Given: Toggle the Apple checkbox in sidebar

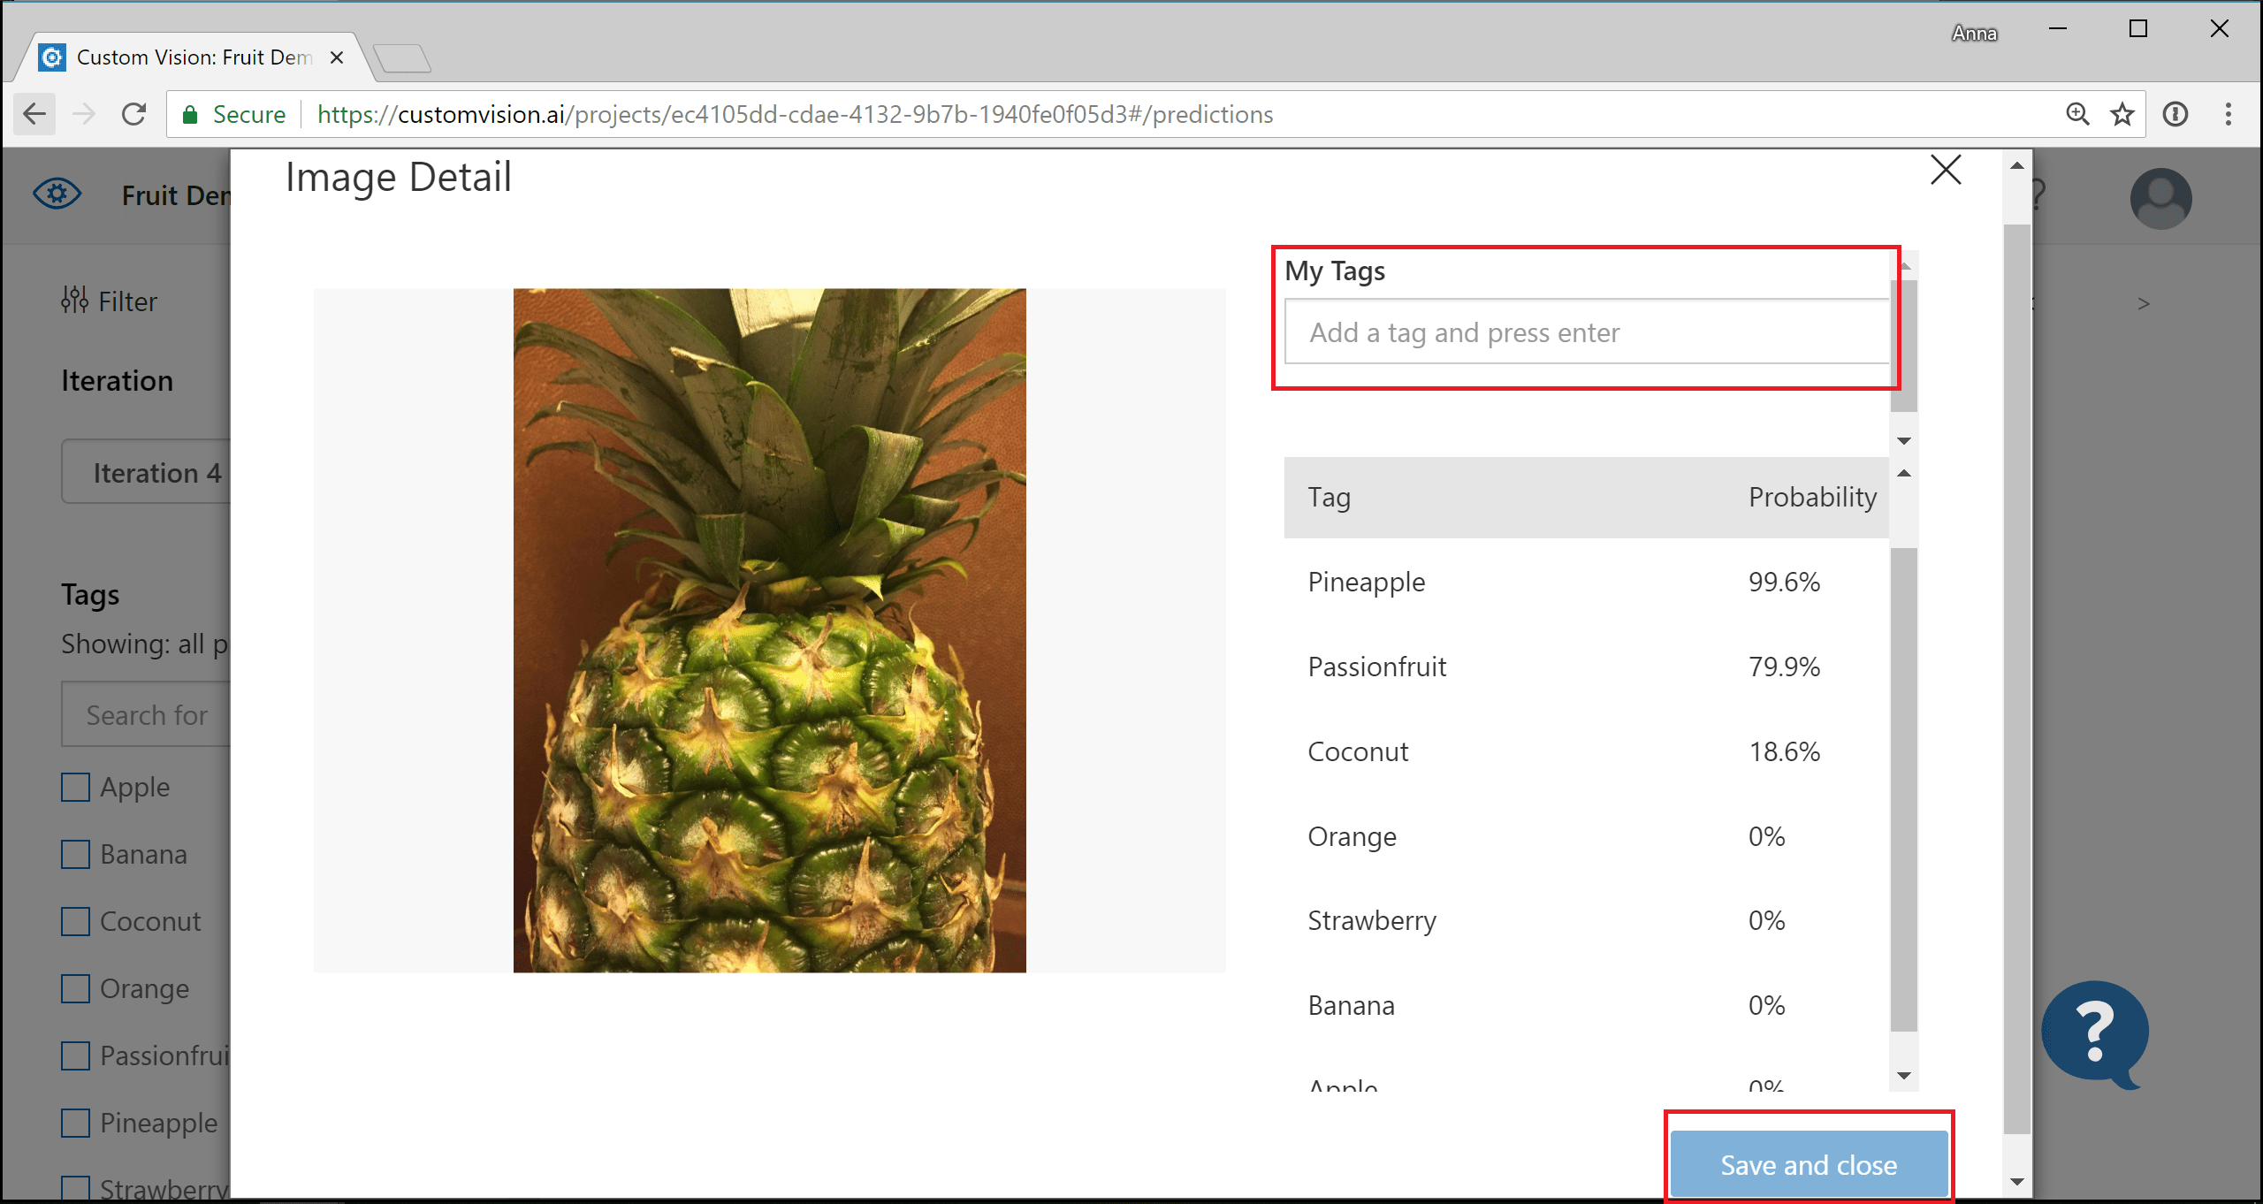Looking at the screenshot, I should click(x=76, y=786).
